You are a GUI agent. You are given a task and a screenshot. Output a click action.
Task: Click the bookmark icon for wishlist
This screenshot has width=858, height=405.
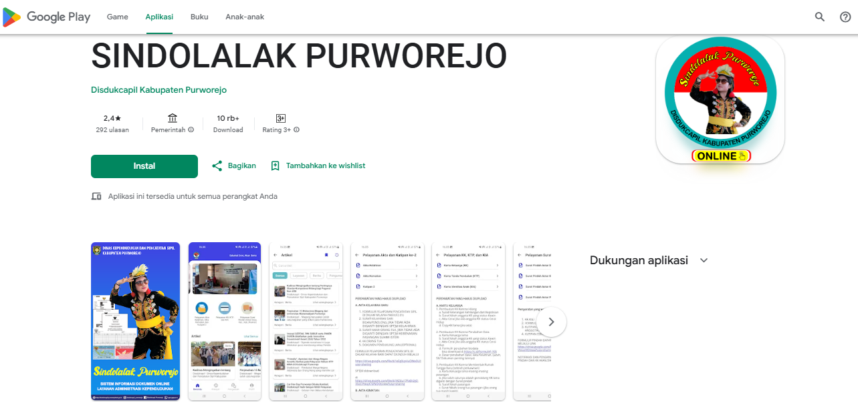click(275, 165)
